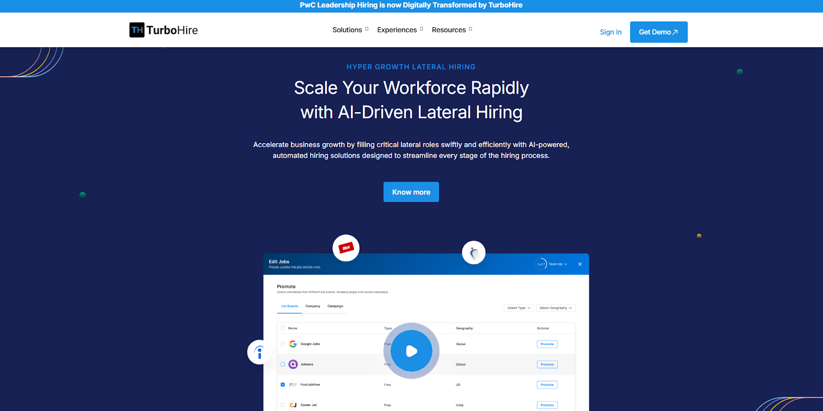
Task: Click the HYPER GROWTH LATERAL HIRING label
Action: coord(411,67)
